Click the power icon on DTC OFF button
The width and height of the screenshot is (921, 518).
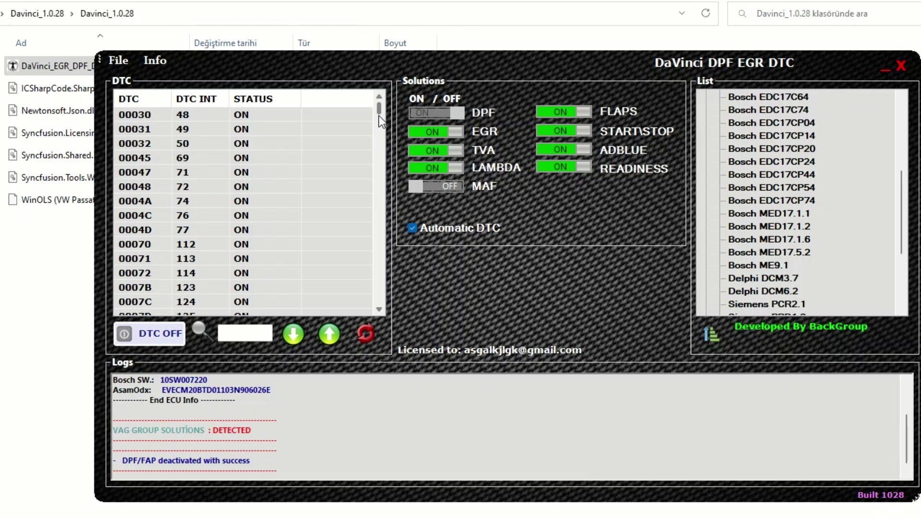coord(124,334)
